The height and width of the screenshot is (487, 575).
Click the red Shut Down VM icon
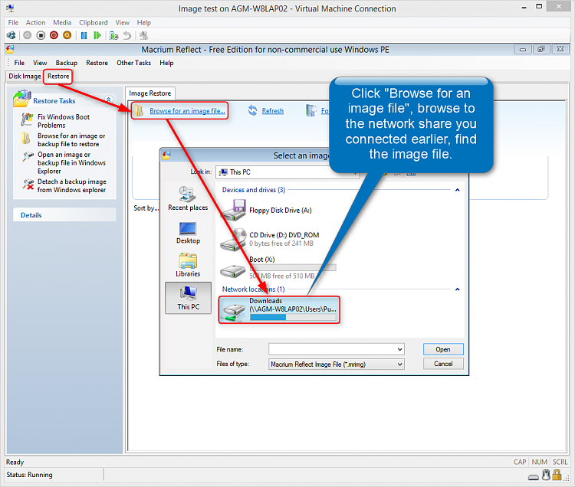(54, 35)
